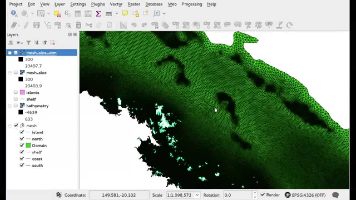This screenshot has width=356, height=200.
Task: Open the field calculator icon
Action: click(x=88, y=13)
